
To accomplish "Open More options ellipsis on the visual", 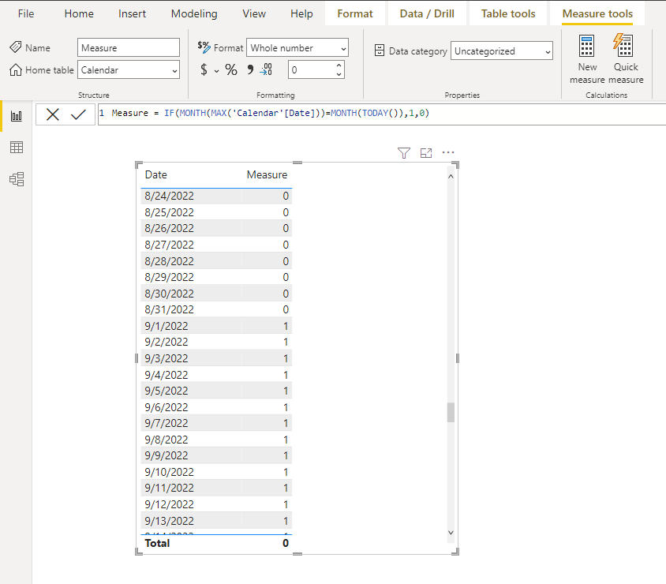I will 448,152.
